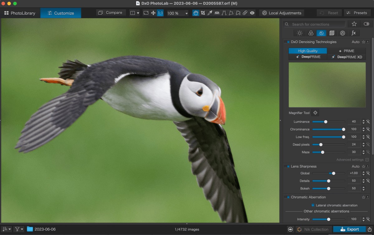Fit image to screen
374x235 pixels.
[146, 13]
